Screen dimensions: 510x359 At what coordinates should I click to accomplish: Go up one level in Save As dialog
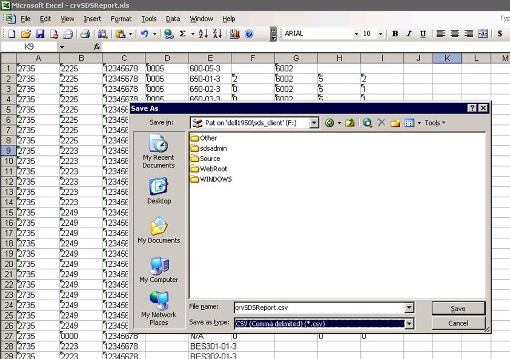(349, 122)
